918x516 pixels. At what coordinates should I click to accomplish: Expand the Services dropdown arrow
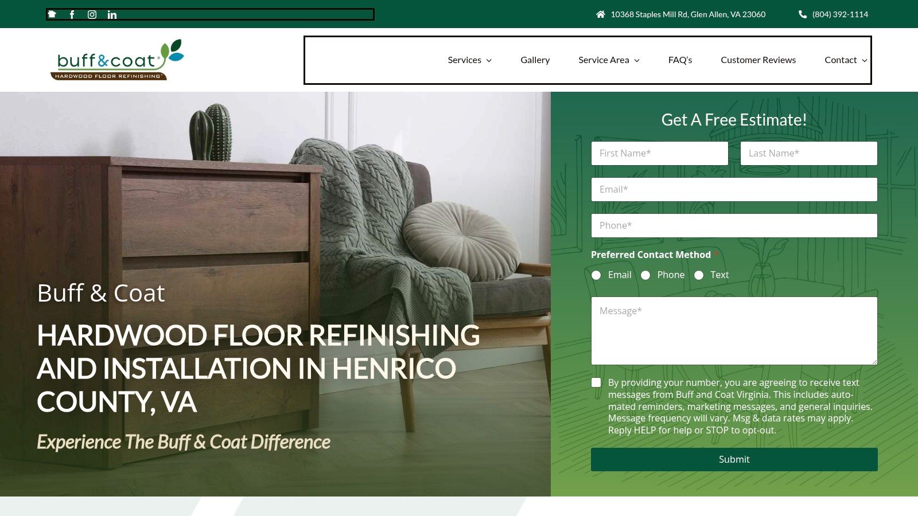489,60
